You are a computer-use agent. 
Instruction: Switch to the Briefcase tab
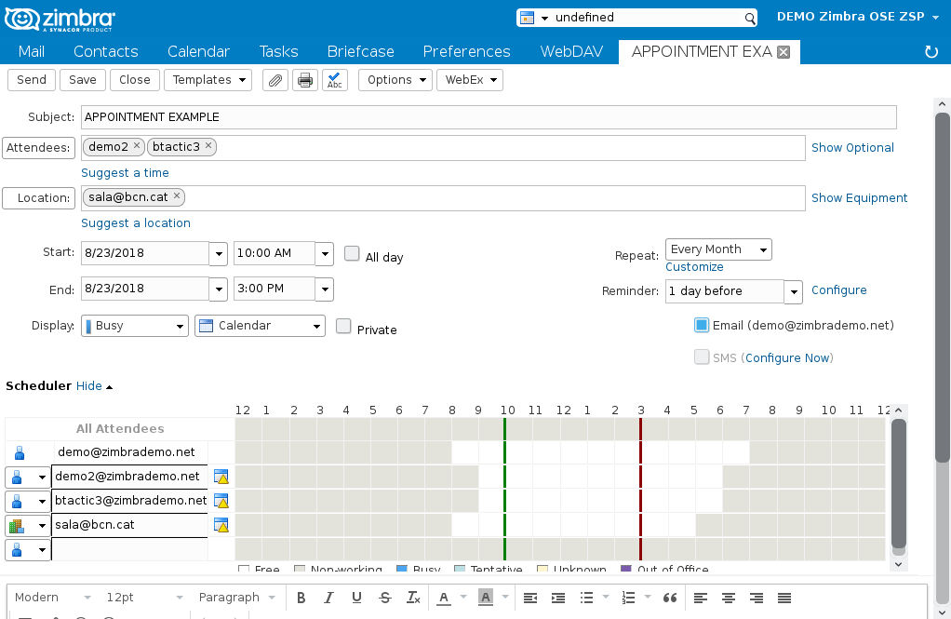[x=361, y=51]
